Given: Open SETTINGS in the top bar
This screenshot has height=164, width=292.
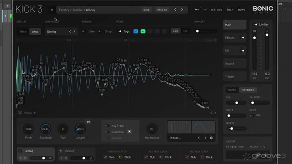Looking at the screenshot, I should pos(216,10).
